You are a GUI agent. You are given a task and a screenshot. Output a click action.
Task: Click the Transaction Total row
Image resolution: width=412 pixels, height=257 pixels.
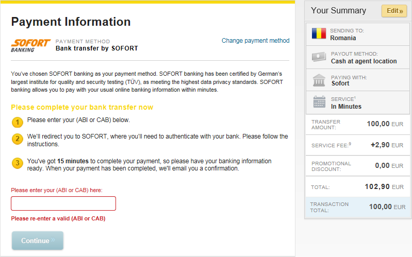click(358, 207)
